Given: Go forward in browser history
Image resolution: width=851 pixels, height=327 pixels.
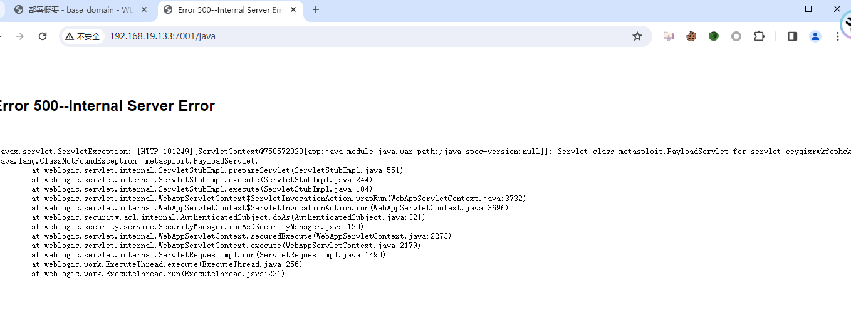Looking at the screenshot, I should [20, 36].
